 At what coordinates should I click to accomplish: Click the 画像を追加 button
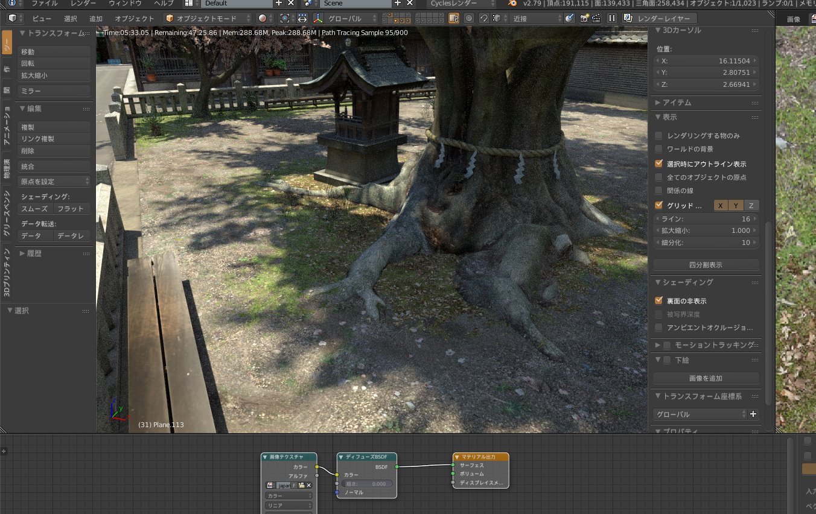point(706,378)
